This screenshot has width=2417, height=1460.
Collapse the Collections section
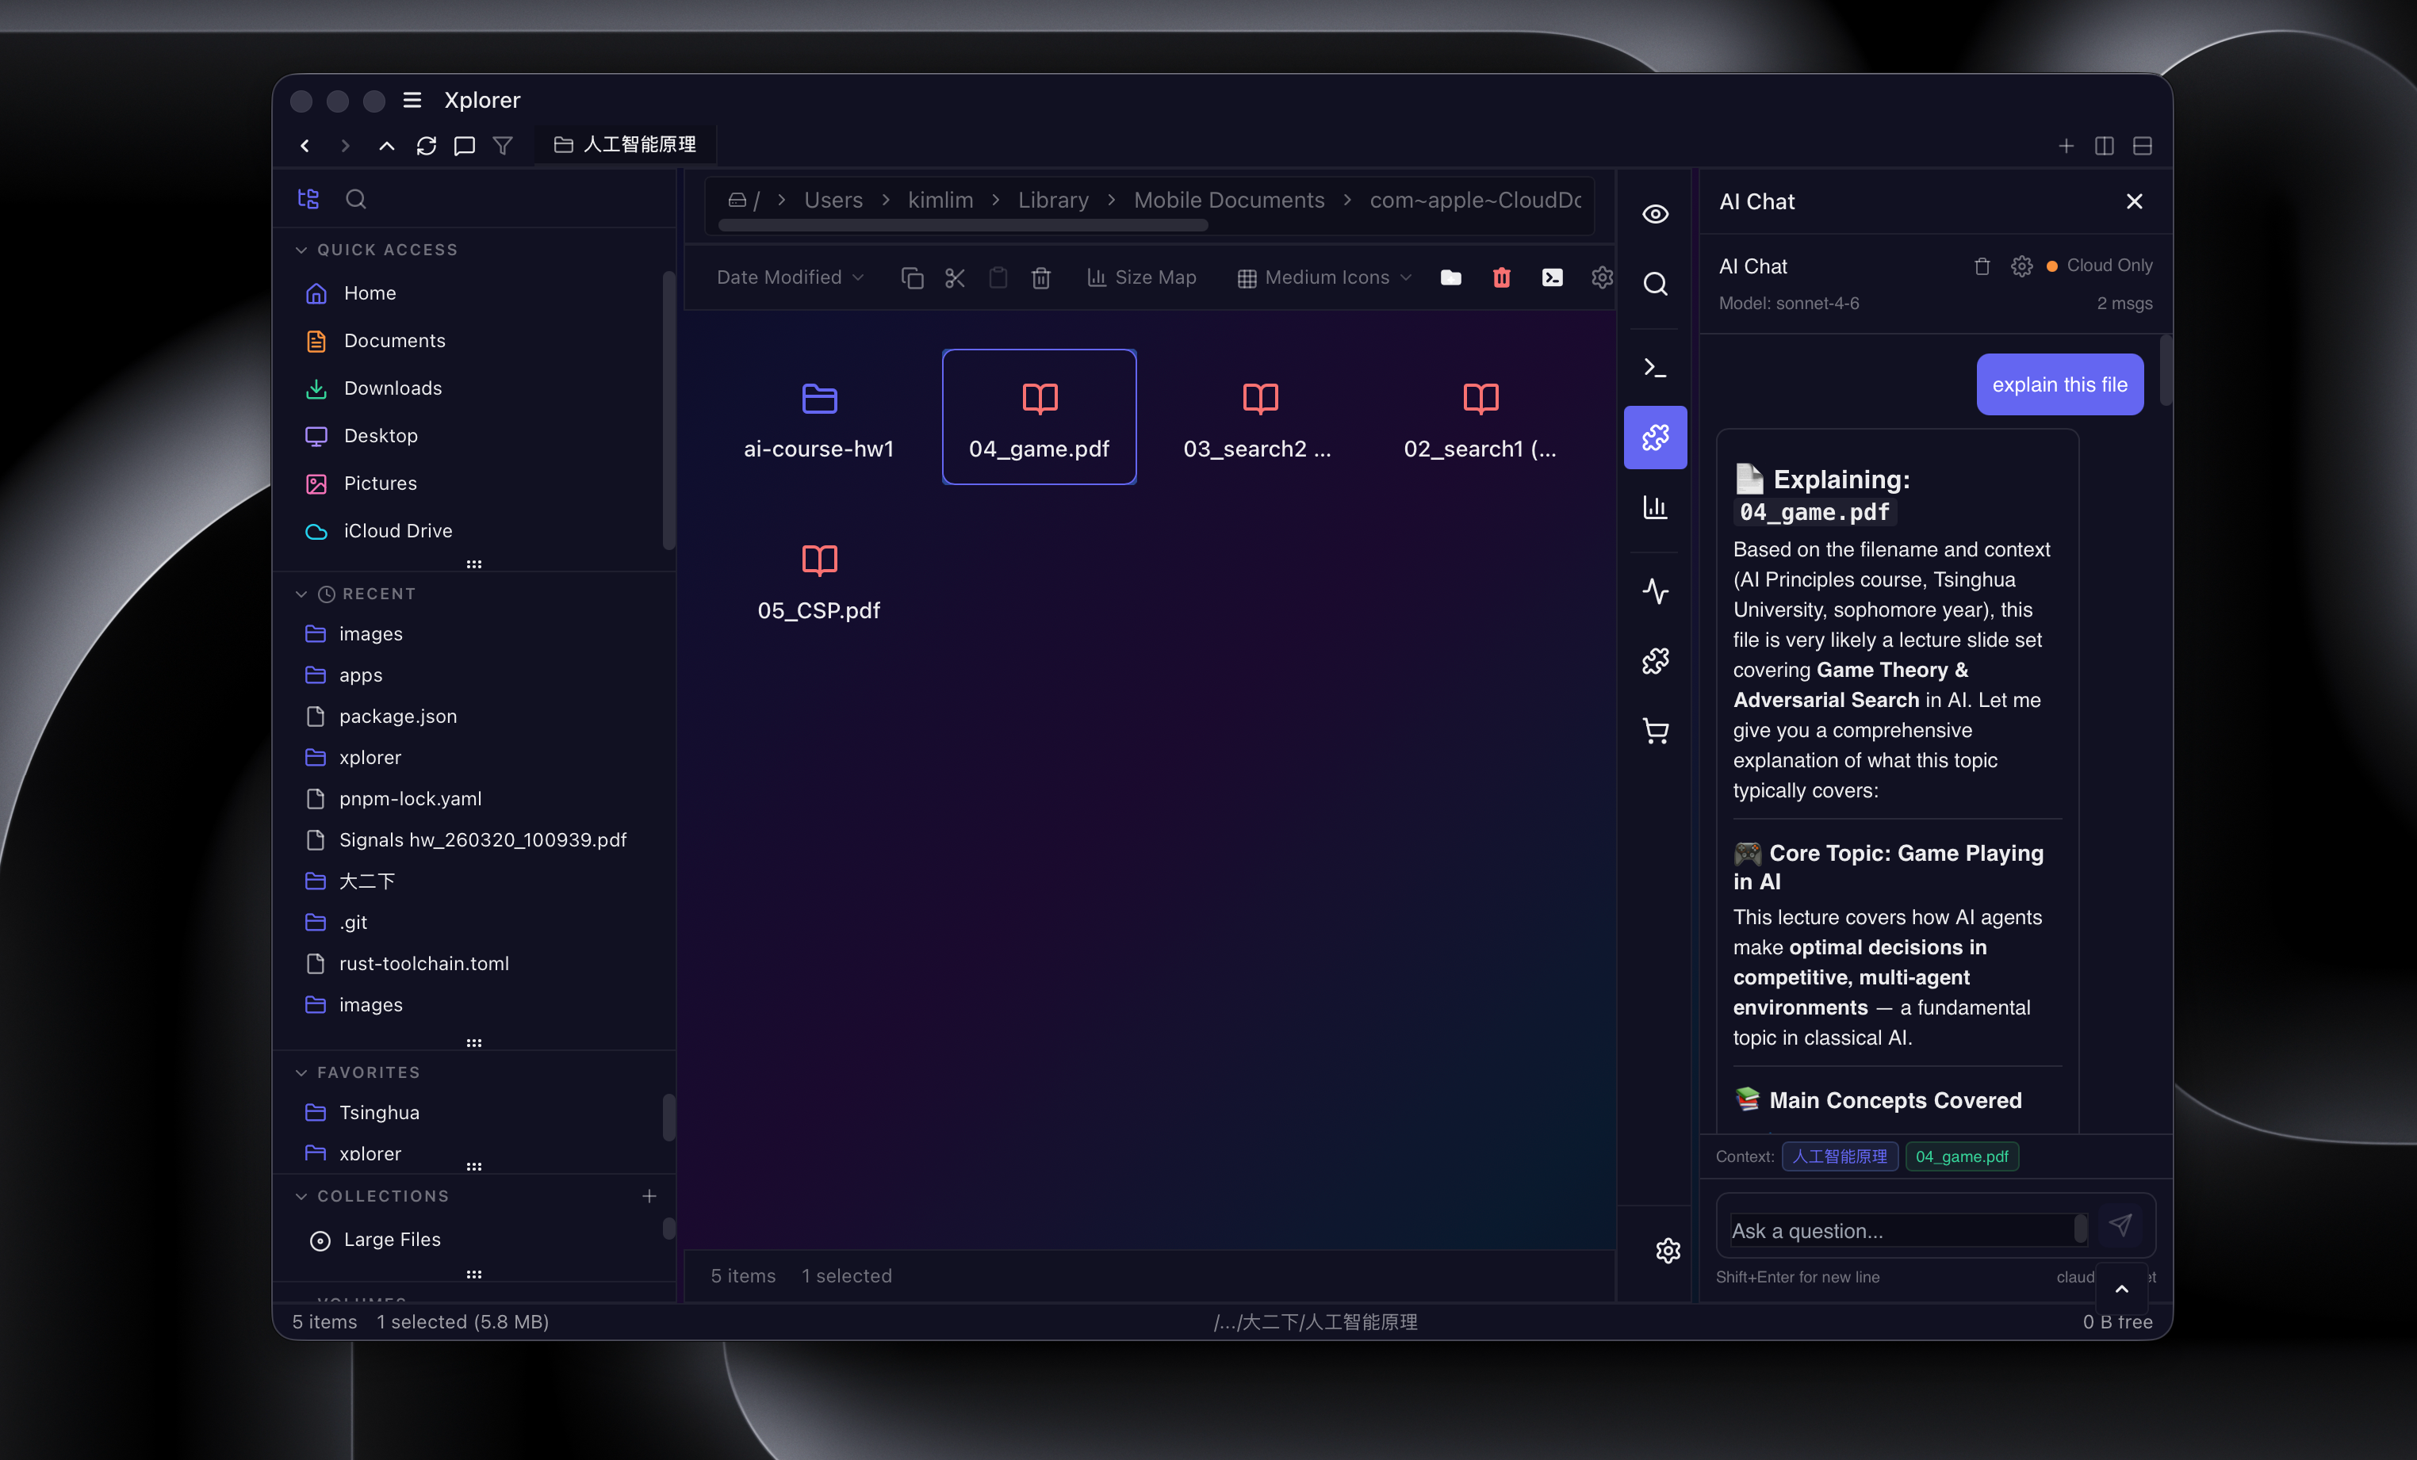coord(301,1196)
